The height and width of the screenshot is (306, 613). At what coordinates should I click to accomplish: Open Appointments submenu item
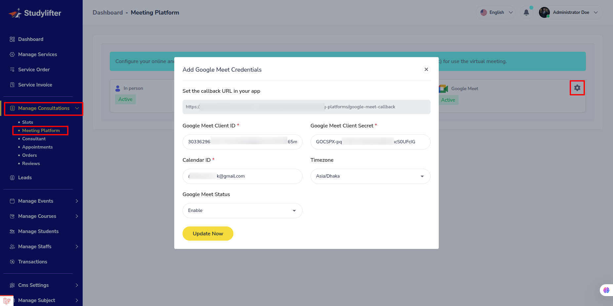[37, 147]
